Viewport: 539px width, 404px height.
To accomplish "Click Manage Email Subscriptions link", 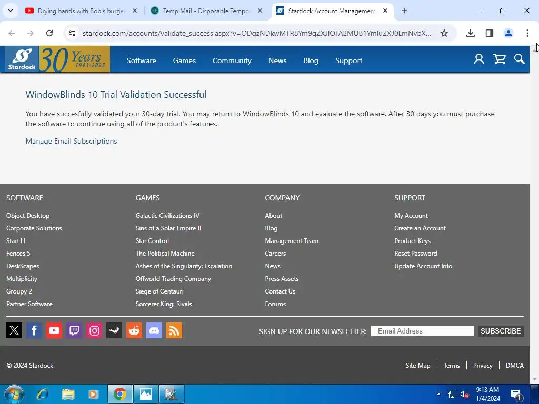I will click(71, 141).
